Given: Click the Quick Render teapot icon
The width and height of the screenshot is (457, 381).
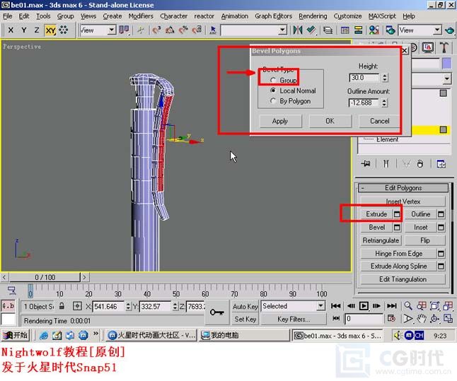Looking at the screenshot, I should [450, 30].
